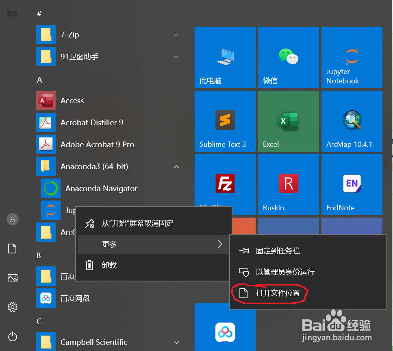Screen dimensions: 393x351
Task: Open the ArcMap 10.4.1 tile
Action: tap(352, 121)
